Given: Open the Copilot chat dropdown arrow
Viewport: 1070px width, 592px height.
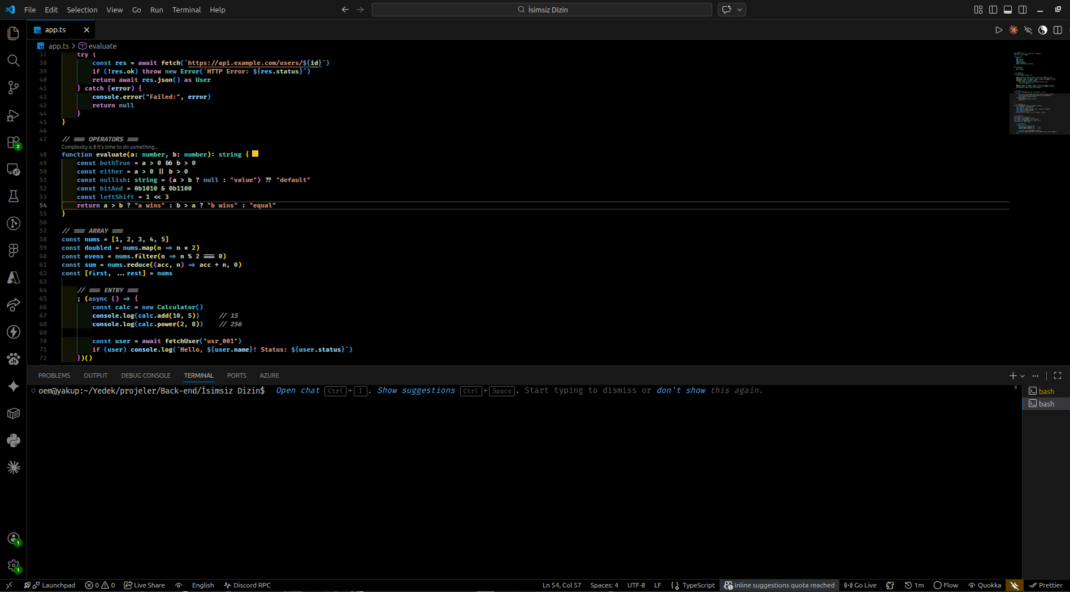Looking at the screenshot, I should coord(739,10).
